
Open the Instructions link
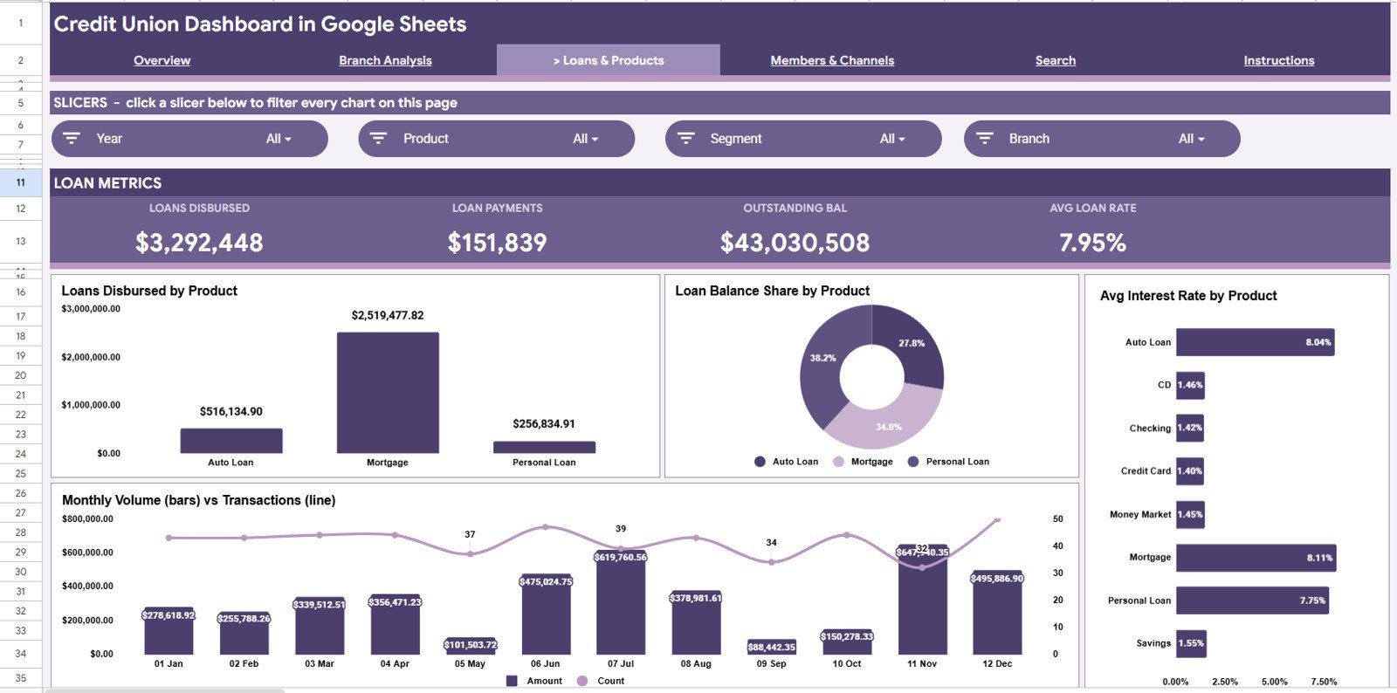point(1279,60)
